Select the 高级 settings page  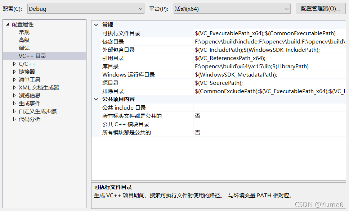click(x=24, y=40)
